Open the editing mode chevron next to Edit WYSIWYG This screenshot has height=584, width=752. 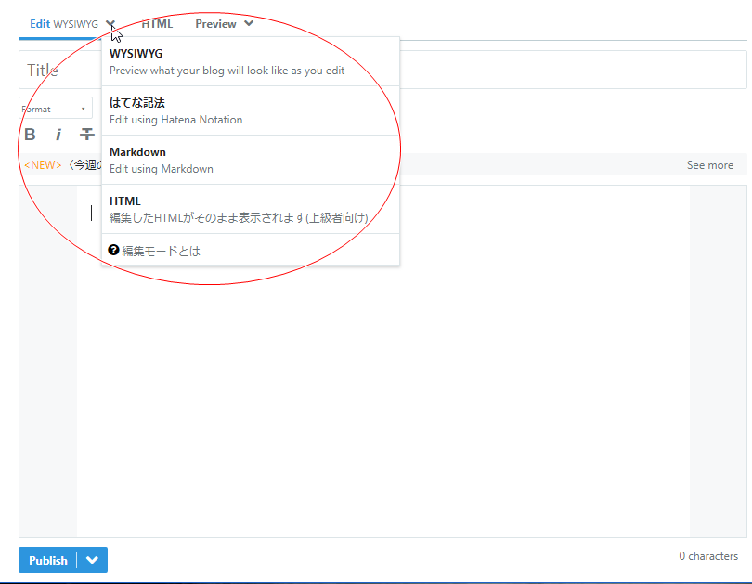(x=110, y=24)
